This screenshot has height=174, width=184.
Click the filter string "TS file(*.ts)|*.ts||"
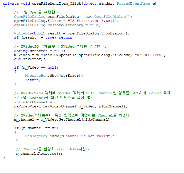pyautogui.click(x=92, y=21)
